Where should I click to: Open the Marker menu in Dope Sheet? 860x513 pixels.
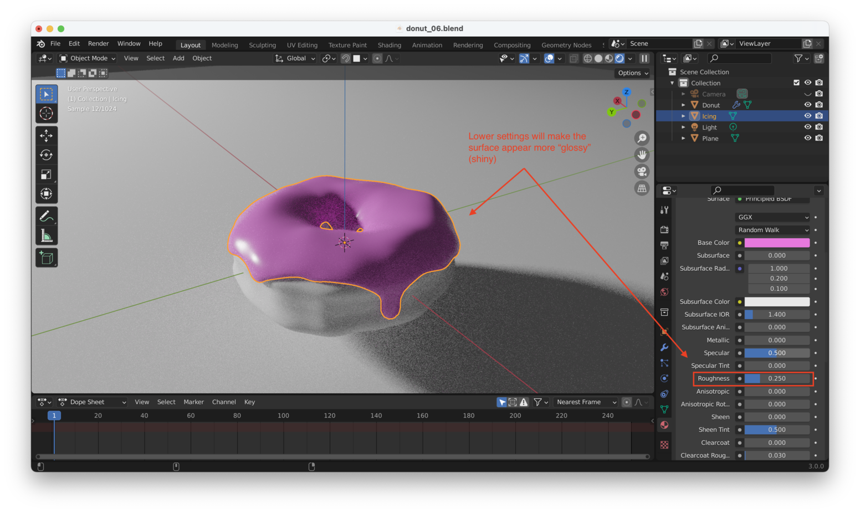(x=193, y=402)
